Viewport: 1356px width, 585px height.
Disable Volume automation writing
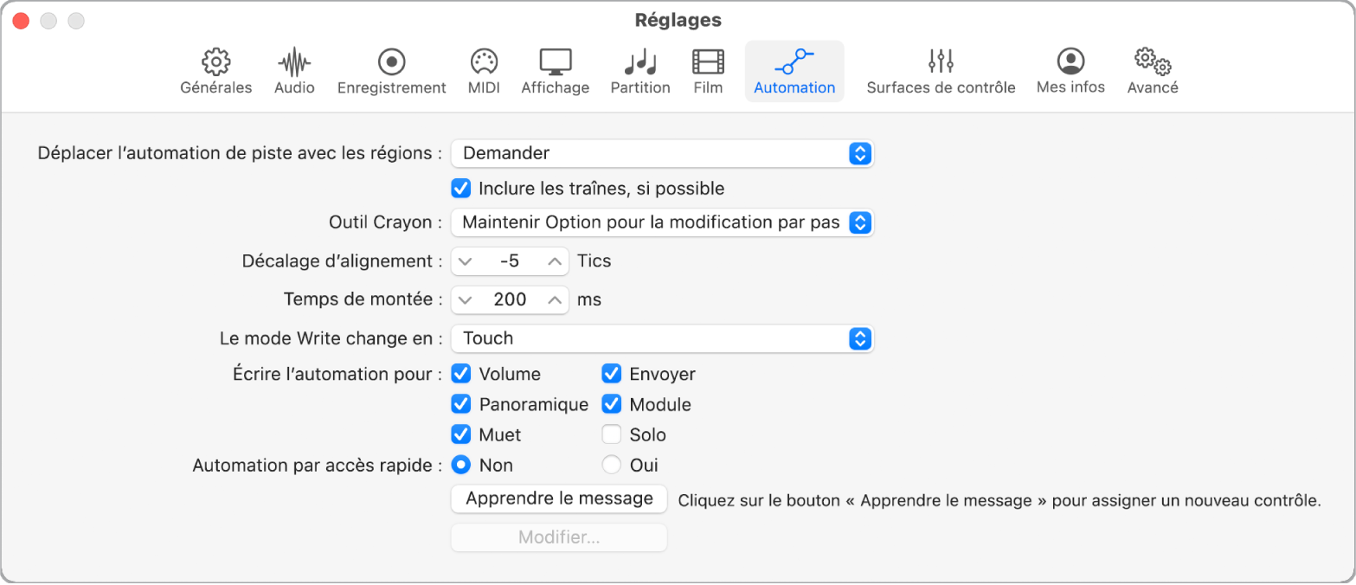pos(460,373)
